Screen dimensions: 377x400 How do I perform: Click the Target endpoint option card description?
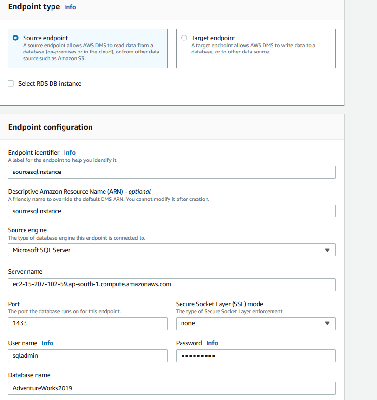(x=253, y=49)
